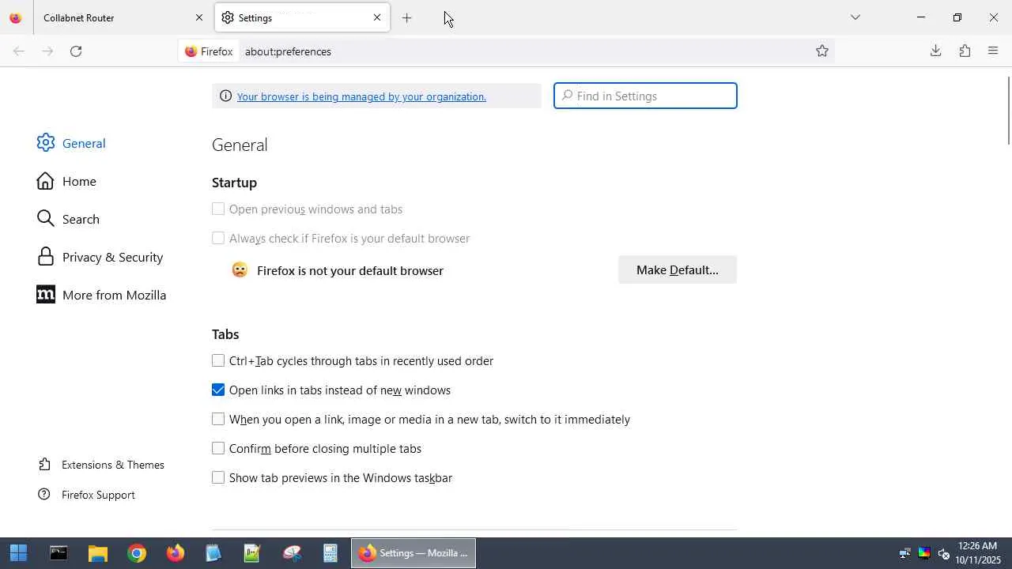Open Extensions & Themes
1012x569 pixels.
click(101, 465)
